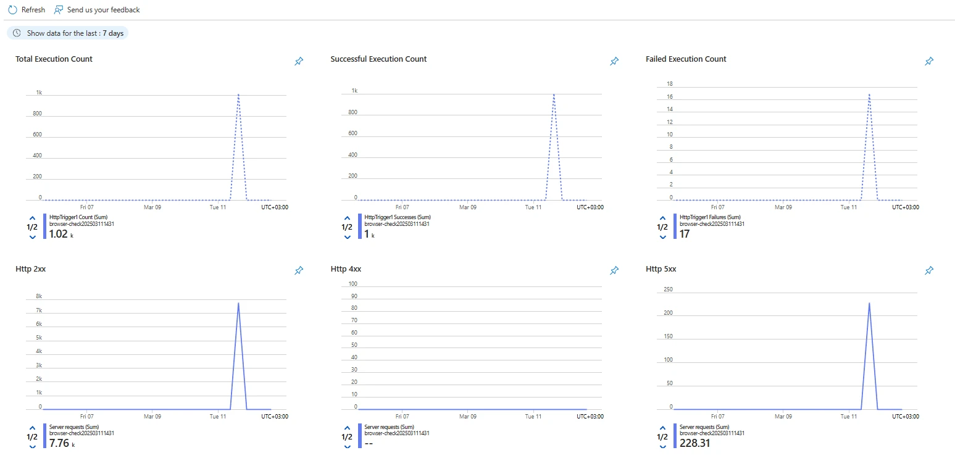
Task: Pin the Http 4xx chart
Action: coord(614,270)
